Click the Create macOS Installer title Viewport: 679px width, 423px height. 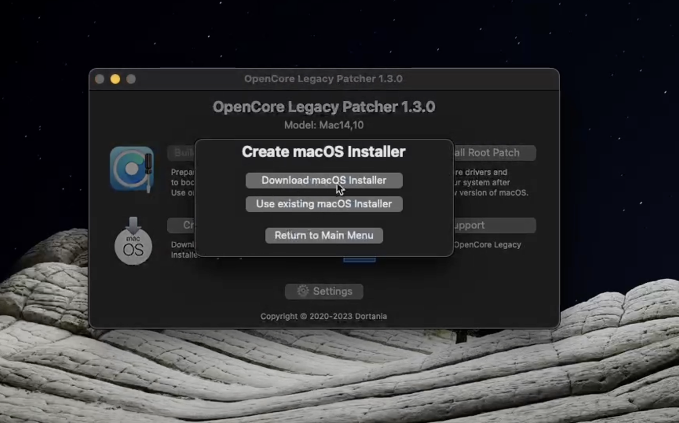[324, 152]
